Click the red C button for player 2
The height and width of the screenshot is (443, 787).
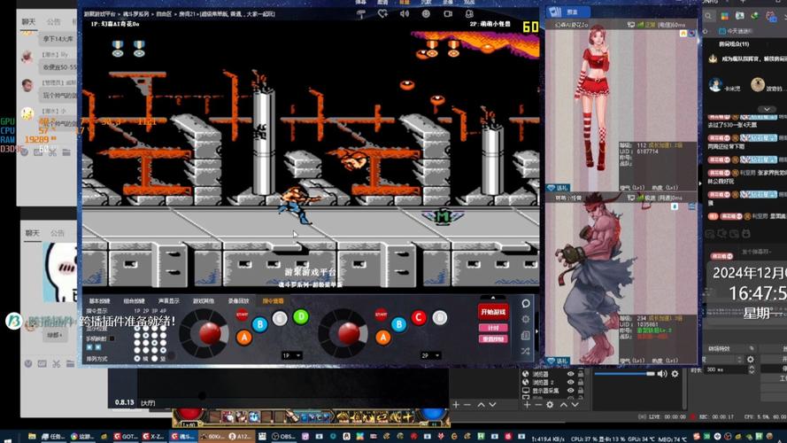coord(418,317)
